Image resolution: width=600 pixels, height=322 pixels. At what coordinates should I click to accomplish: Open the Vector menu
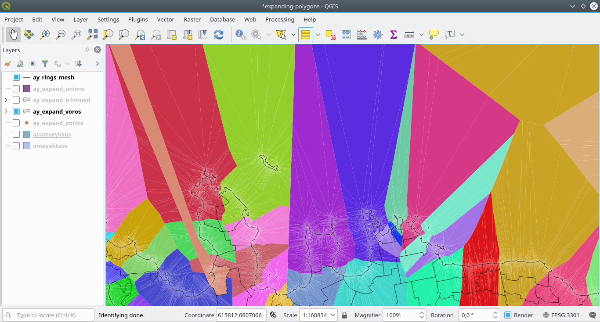tap(166, 19)
